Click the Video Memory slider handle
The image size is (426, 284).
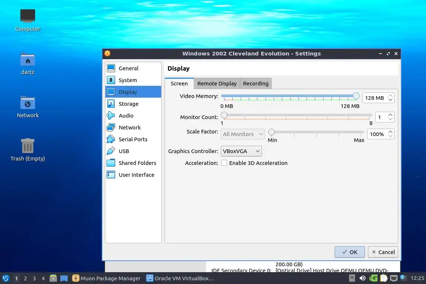point(356,96)
